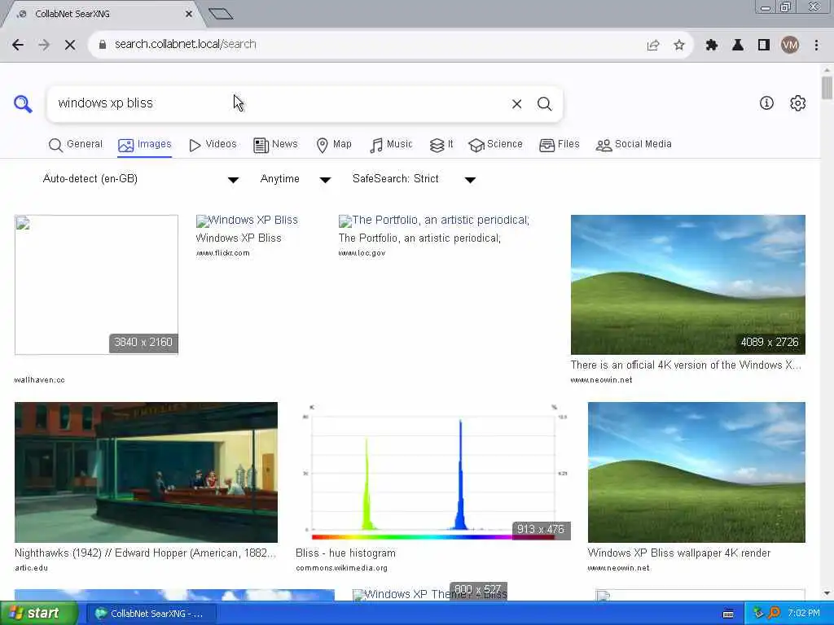Switch to the It category tab
834x625 pixels.
coord(441,145)
